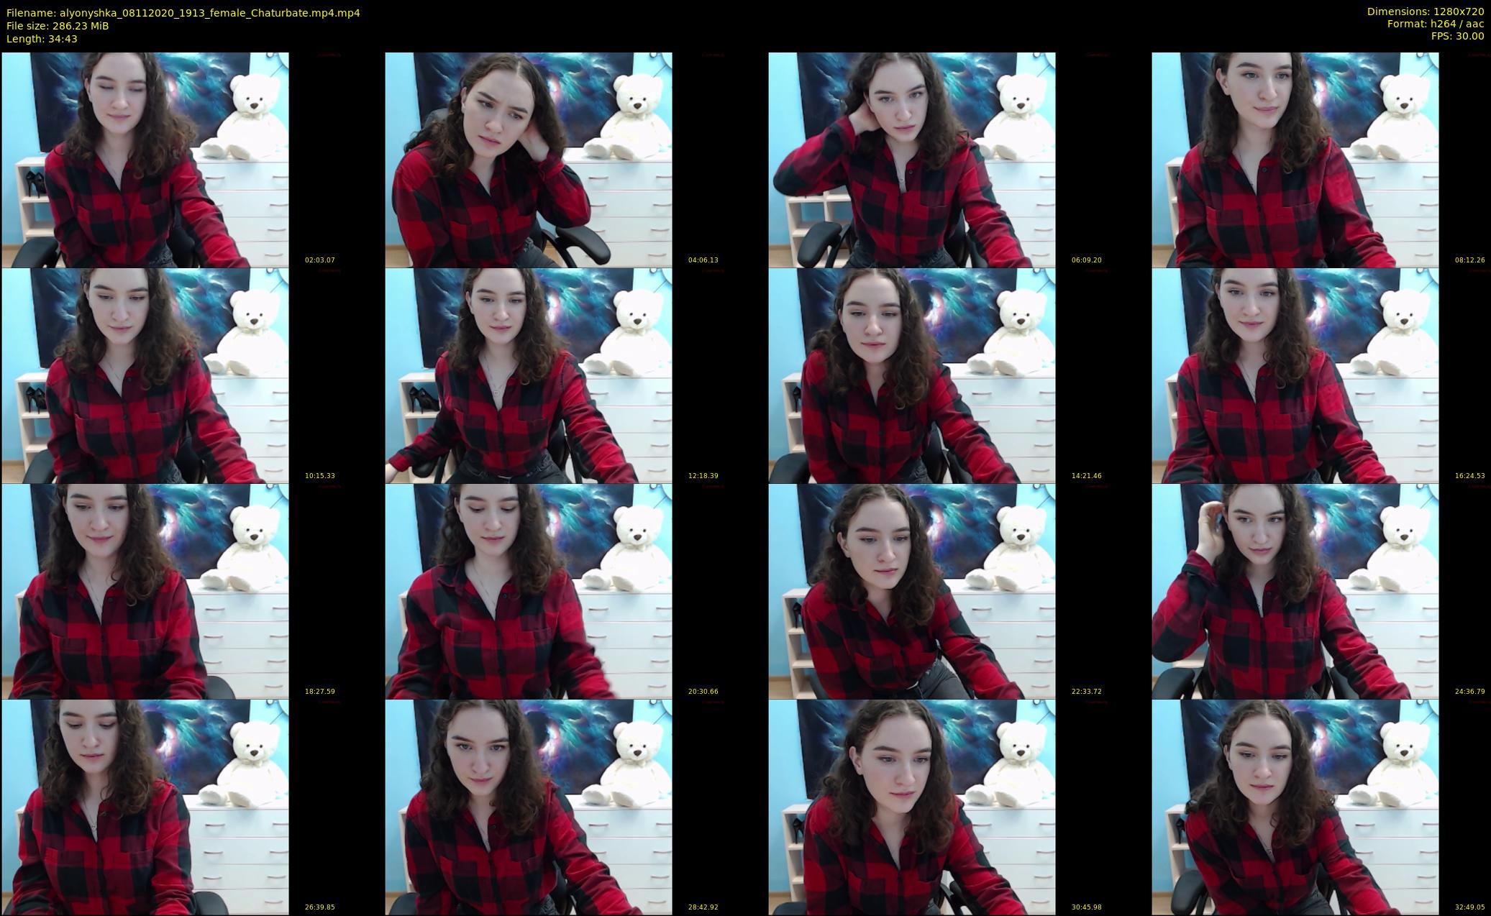
Task: Select the frame at 08:12.26
Action: [x=1295, y=160]
